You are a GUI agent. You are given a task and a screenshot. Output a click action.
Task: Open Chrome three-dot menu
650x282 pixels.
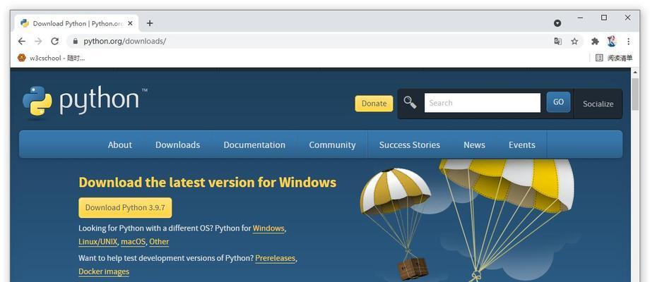tap(628, 41)
